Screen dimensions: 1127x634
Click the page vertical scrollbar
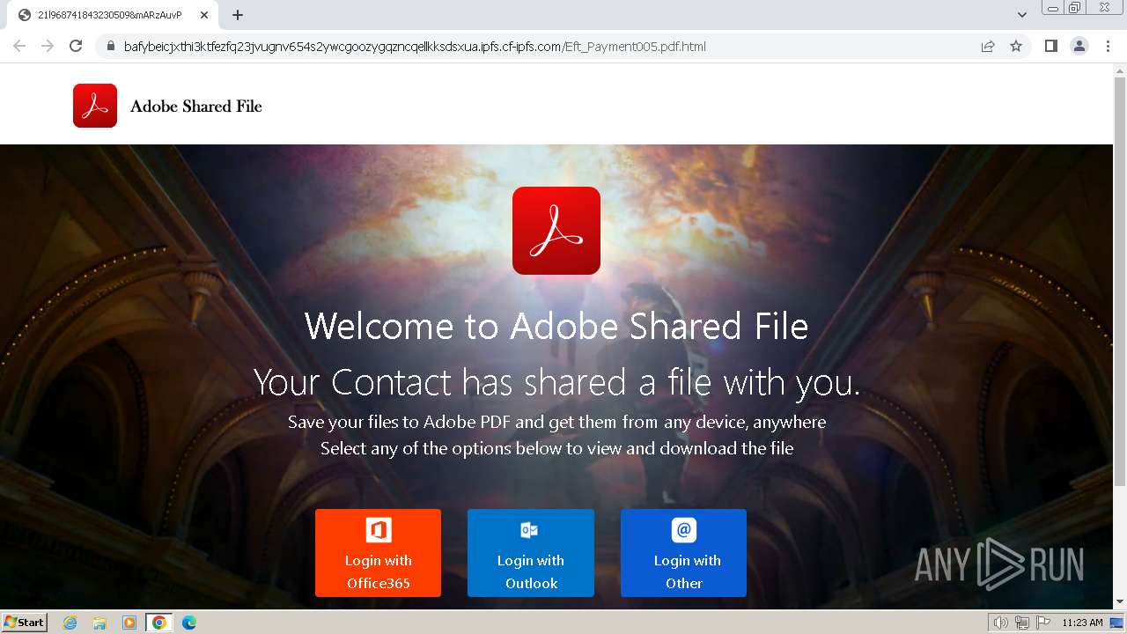pyautogui.click(x=1120, y=280)
